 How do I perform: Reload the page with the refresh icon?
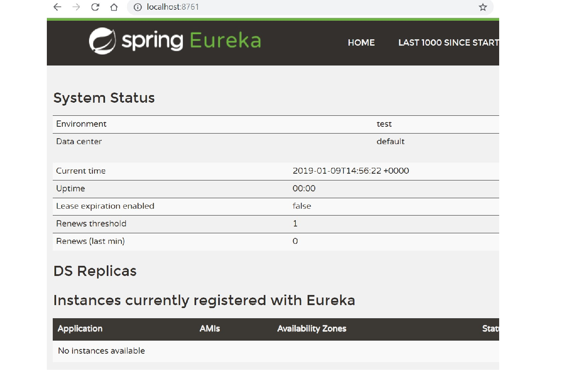[x=95, y=7]
